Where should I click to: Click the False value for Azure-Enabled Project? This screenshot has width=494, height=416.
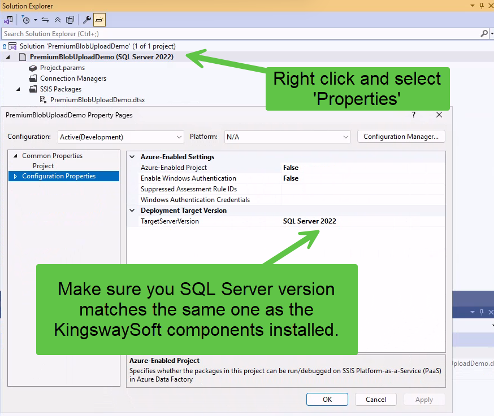click(291, 168)
